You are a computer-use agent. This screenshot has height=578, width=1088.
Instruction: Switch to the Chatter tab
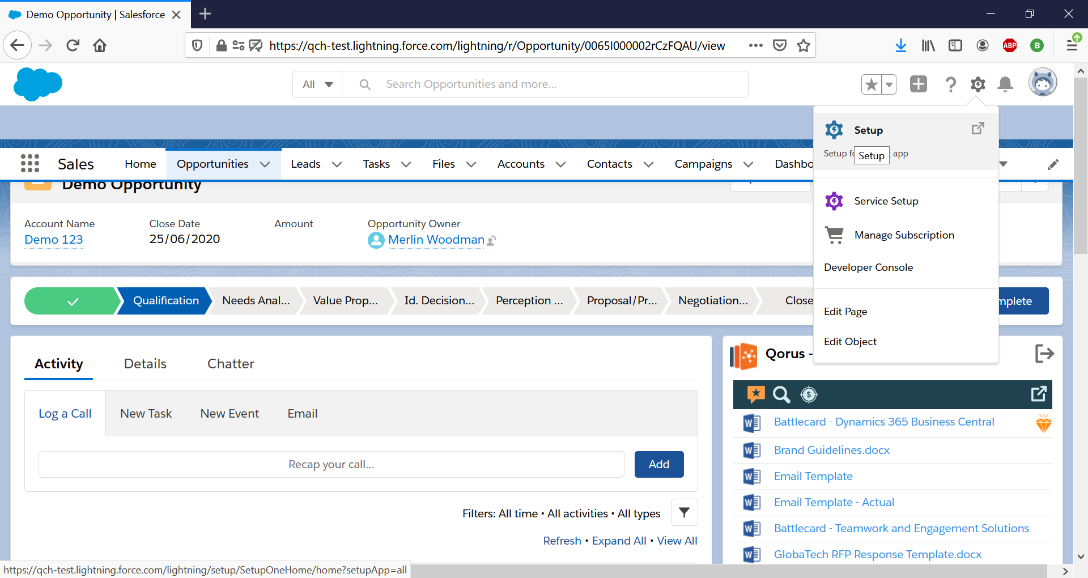tap(231, 364)
